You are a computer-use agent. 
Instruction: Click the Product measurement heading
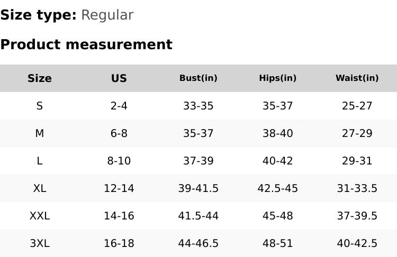[86, 44]
